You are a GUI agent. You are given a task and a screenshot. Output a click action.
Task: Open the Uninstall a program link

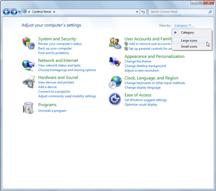point(52,111)
